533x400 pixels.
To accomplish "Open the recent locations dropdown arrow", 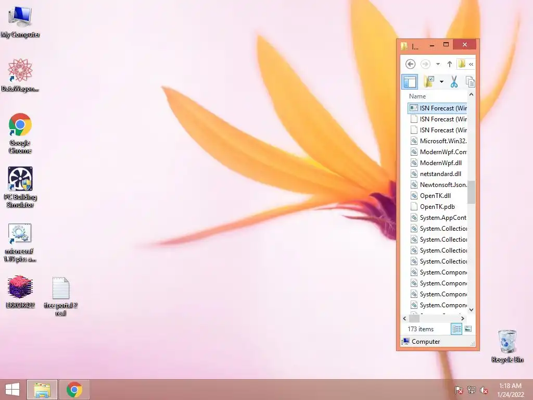I will pos(438,64).
